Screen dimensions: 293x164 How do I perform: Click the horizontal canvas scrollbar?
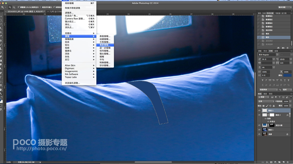click(x=153, y=162)
